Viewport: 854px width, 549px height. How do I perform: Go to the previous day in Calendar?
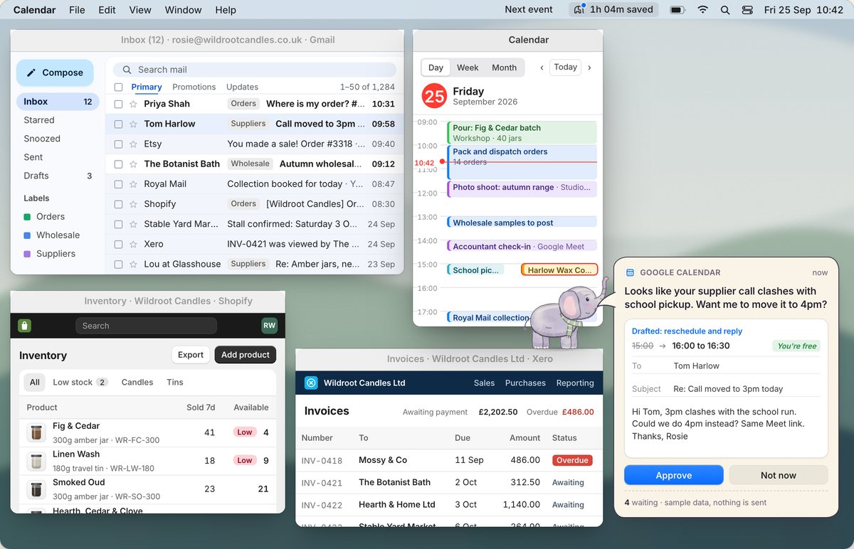pos(542,68)
